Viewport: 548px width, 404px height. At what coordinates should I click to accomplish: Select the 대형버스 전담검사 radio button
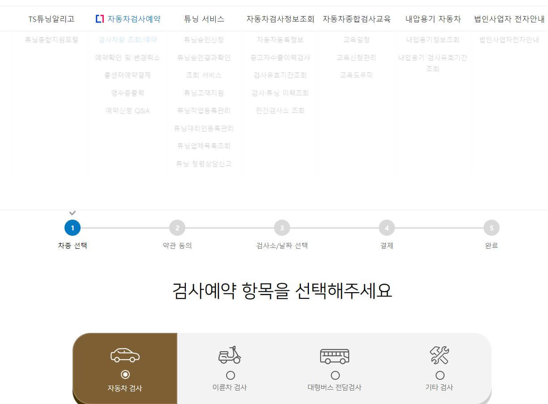pos(335,375)
